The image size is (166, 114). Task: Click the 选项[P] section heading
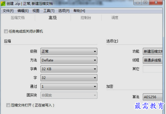pos(112,41)
